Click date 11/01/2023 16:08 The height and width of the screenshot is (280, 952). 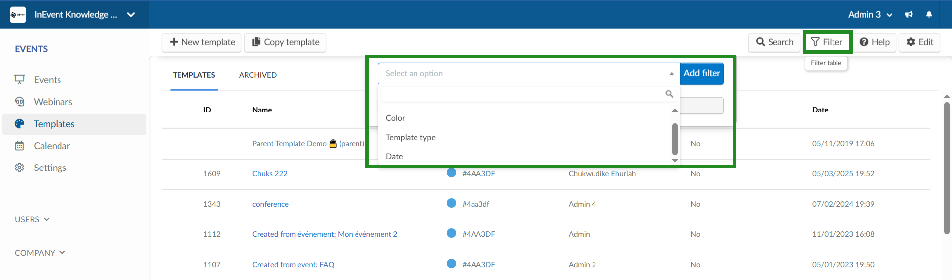click(843, 234)
